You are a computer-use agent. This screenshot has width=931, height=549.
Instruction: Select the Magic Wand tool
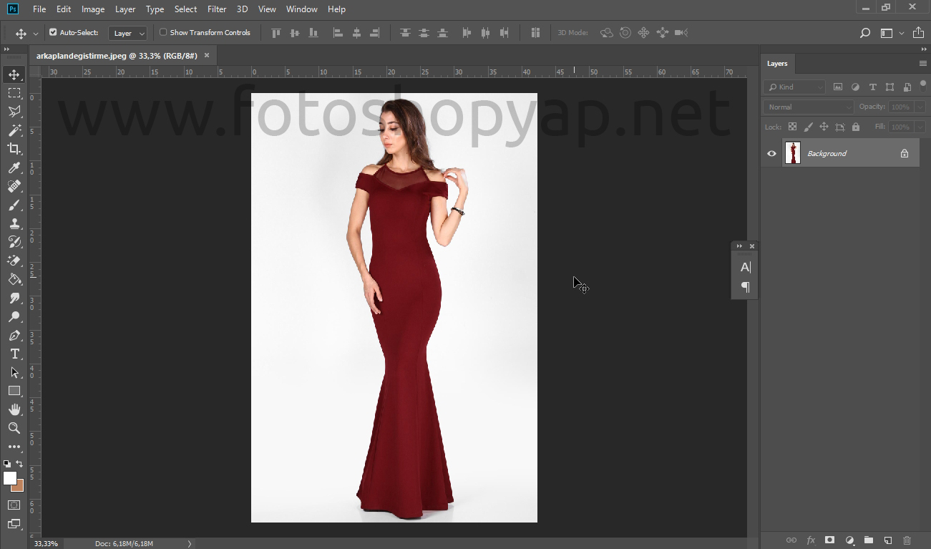[x=14, y=130]
